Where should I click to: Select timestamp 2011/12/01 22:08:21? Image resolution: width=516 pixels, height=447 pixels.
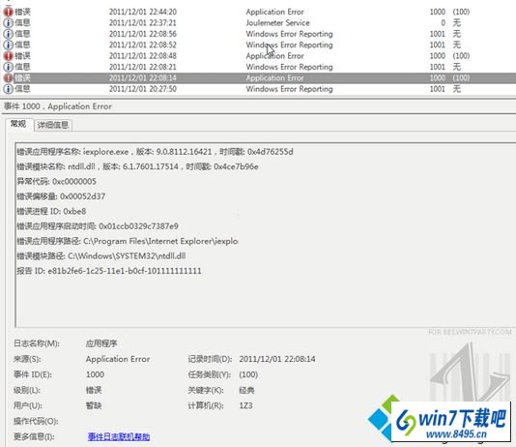point(143,67)
